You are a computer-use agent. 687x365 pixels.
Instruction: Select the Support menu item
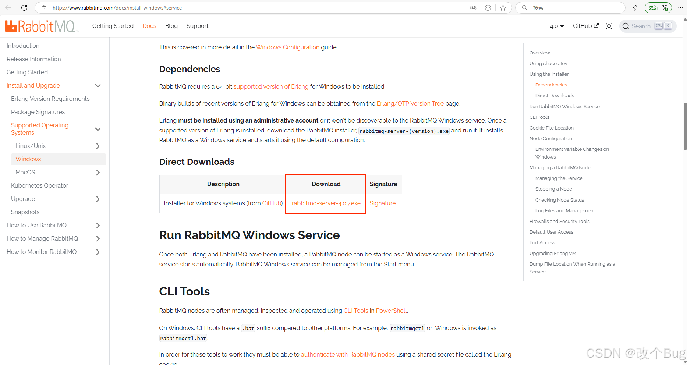click(197, 26)
